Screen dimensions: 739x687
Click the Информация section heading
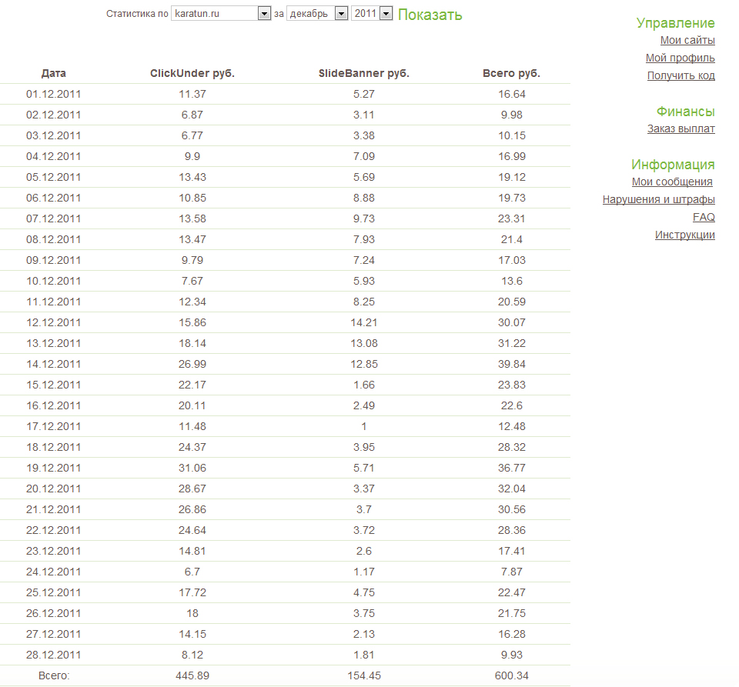tap(673, 165)
